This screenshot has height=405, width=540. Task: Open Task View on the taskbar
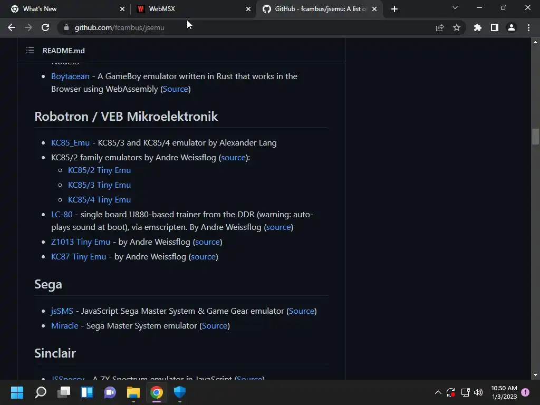click(64, 392)
